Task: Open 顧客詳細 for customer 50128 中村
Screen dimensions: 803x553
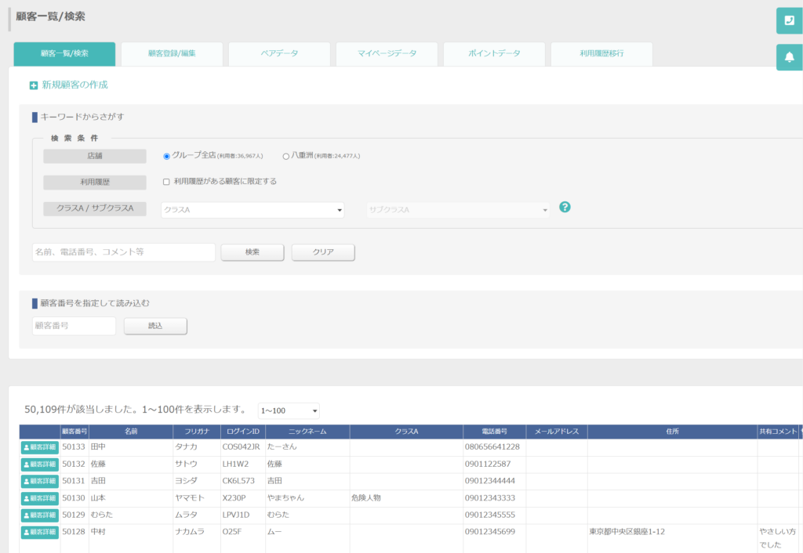Action: coord(40,532)
